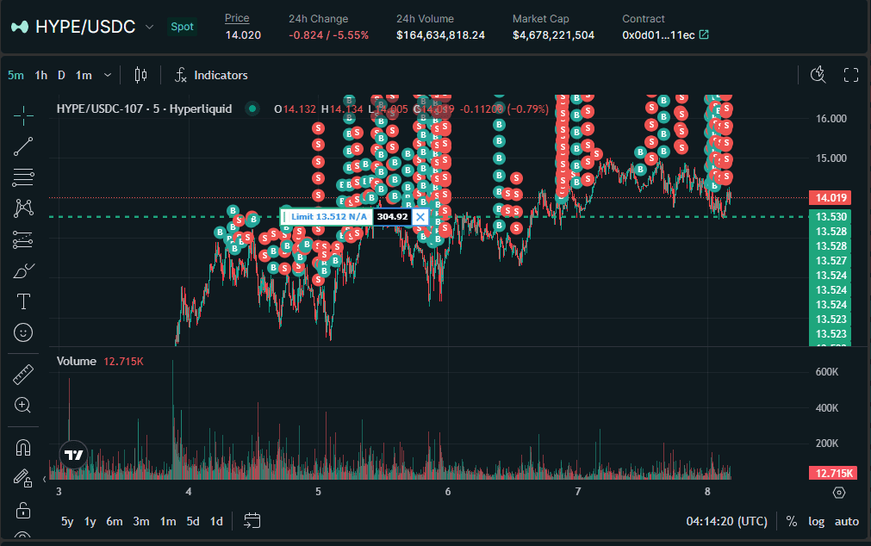
Task: Open the contract address external link
Action: 704,34
